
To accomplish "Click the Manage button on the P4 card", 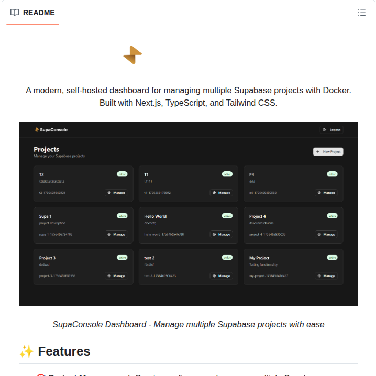I will pyautogui.click(x=326, y=193).
